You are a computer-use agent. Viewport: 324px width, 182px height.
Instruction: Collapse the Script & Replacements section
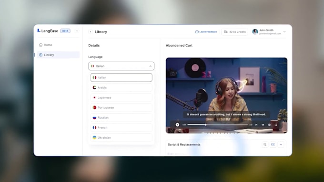point(281,144)
